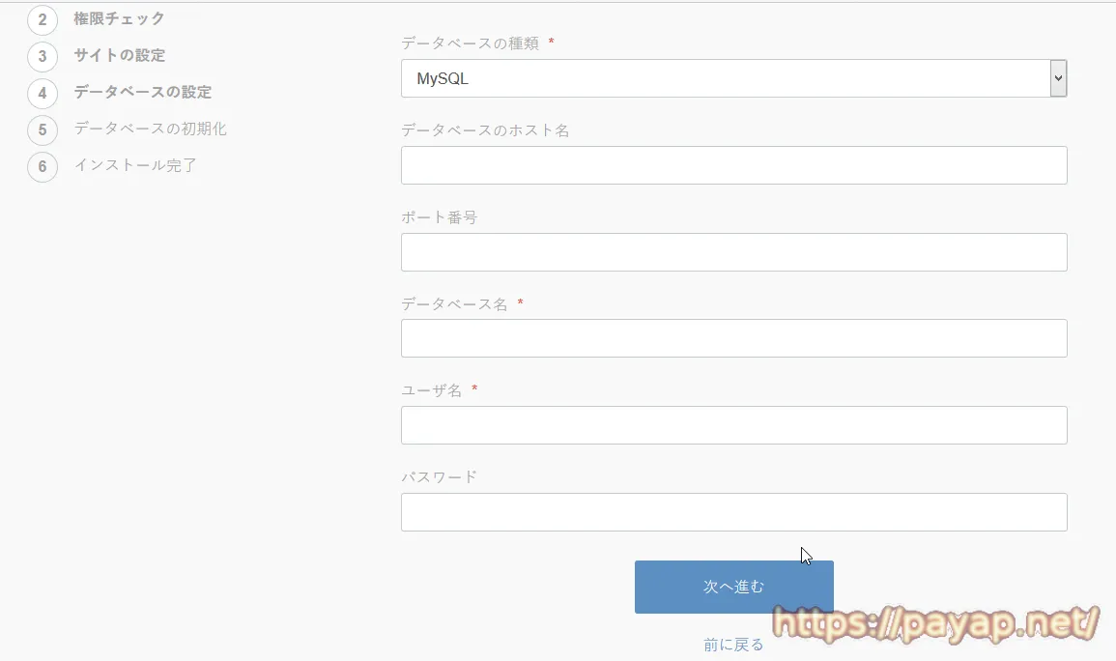Go to the サイトの設定 step label
This screenshot has height=661, width=1116.
pyautogui.click(x=119, y=55)
